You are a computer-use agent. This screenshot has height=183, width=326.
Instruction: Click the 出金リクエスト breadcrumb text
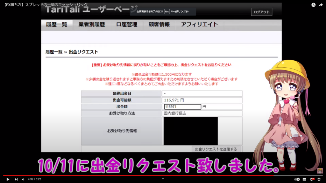click(x=83, y=52)
